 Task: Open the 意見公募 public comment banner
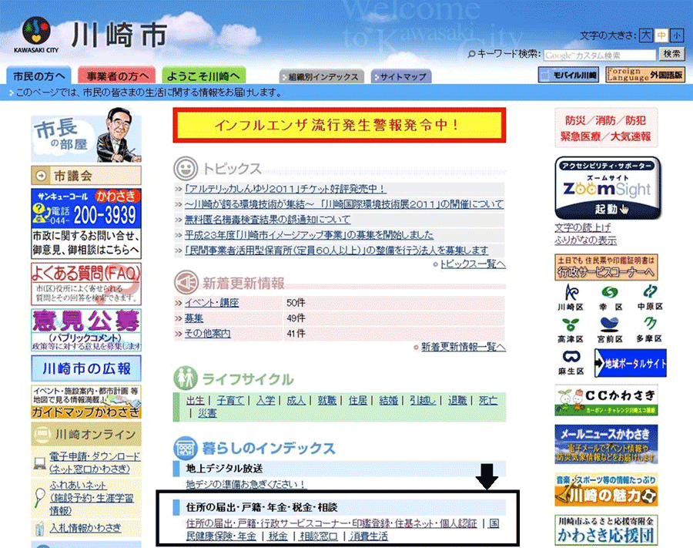pyautogui.click(x=86, y=330)
